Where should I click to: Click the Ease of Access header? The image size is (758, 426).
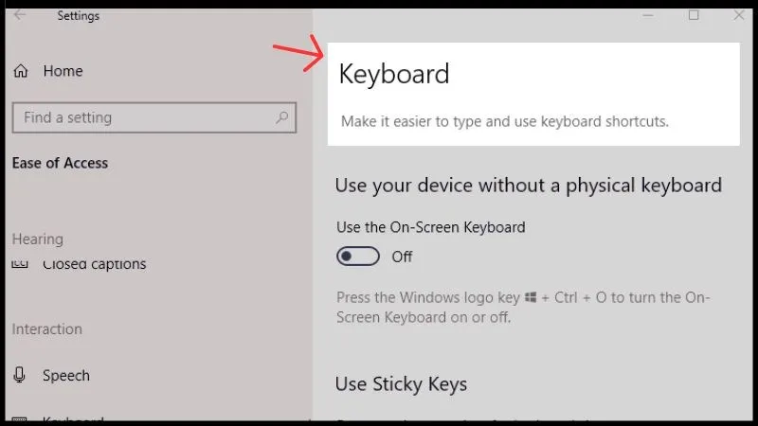(60, 163)
